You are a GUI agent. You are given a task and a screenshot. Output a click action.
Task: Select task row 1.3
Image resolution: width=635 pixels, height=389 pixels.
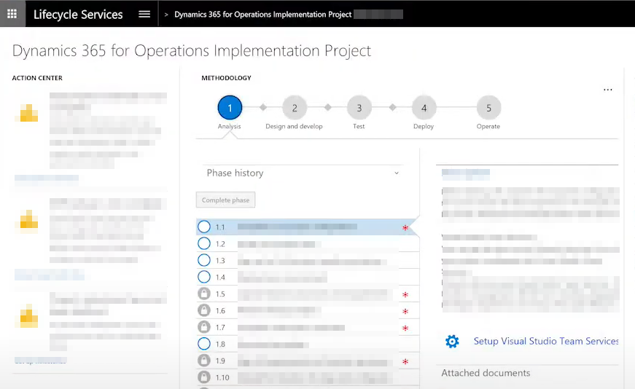click(x=308, y=260)
